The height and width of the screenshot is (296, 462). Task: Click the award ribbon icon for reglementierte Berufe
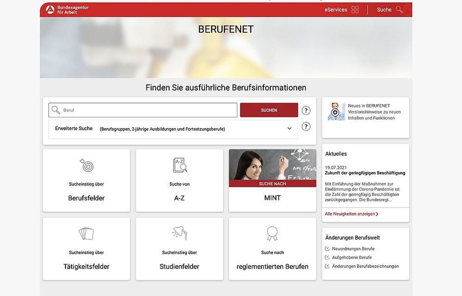tap(272, 234)
